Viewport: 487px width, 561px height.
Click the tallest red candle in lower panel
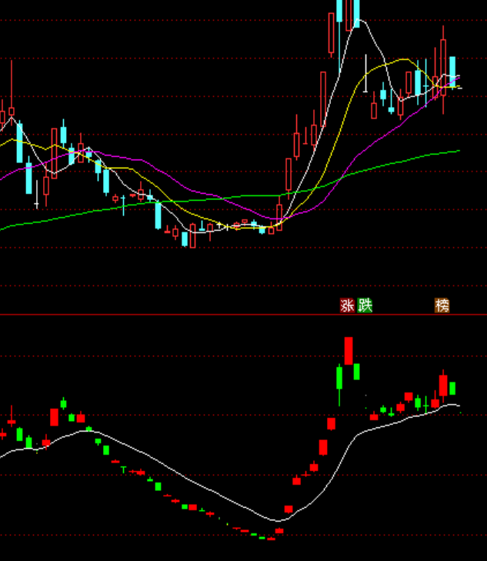349,351
